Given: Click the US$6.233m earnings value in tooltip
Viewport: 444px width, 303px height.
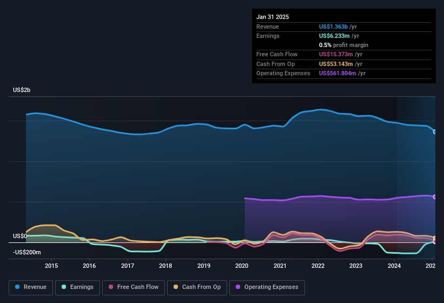Looking at the screenshot, I should [x=335, y=36].
